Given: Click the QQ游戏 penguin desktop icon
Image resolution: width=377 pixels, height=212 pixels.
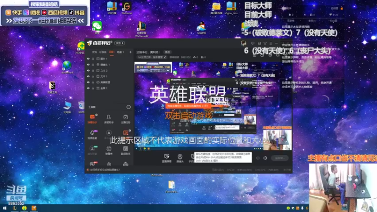Looking at the screenshot, I should pos(202,27).
